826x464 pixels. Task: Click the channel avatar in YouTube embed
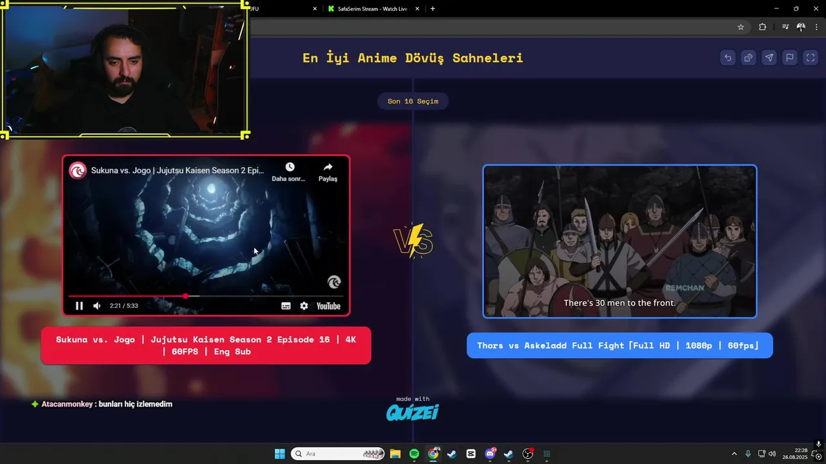(x=78, y=171)
